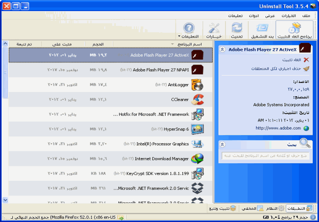319x222 pixels.
Task: Click KeyCrypt SDK version 1.8.1.199 text
Action: click(158, 173)
